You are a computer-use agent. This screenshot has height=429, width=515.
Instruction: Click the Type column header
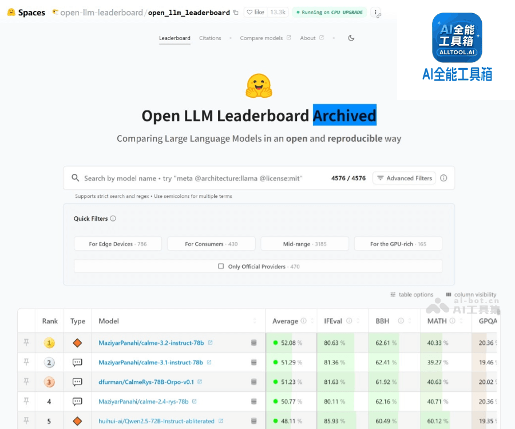(x=77, y=321)
